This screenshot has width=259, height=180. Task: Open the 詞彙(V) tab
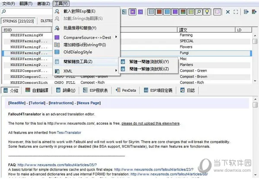click(x=66, y=90)
